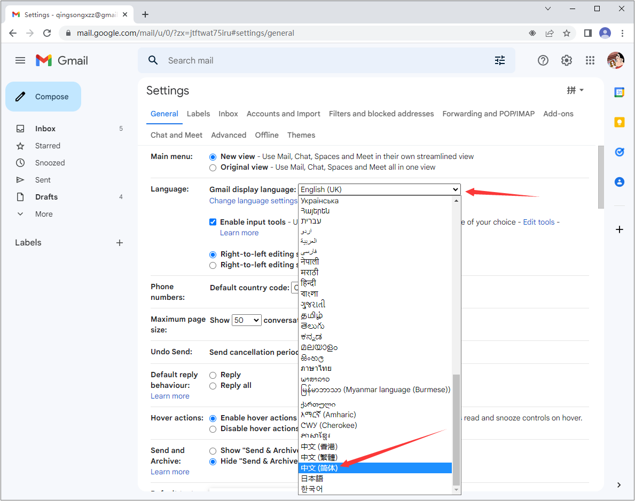This screenshot has width=635, height=501.
Task: Open Google Calendar side panel icon
Action: click(619, 92)
